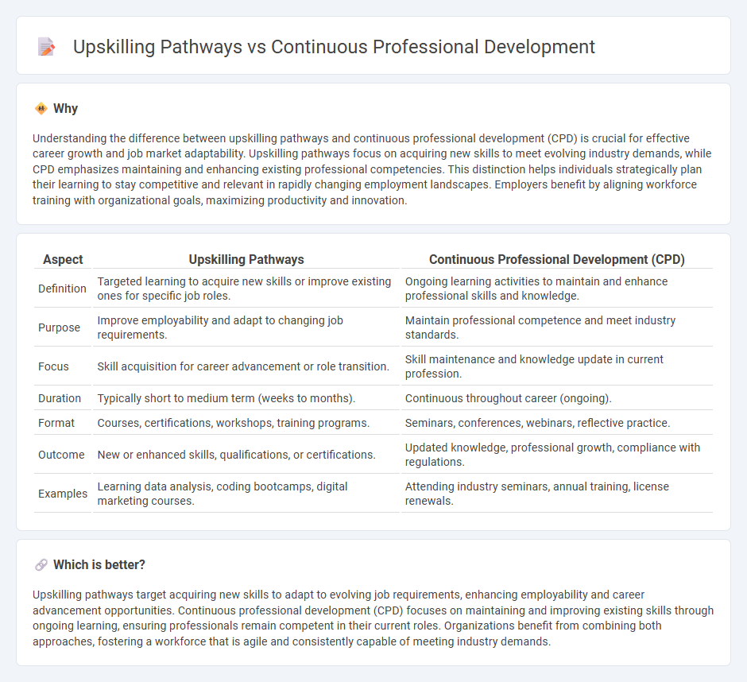The width and height of the screenshot is (747, 682).
Task: Click the cell Maintain professional competence and meet industry standards
Action: click(557, 327)
